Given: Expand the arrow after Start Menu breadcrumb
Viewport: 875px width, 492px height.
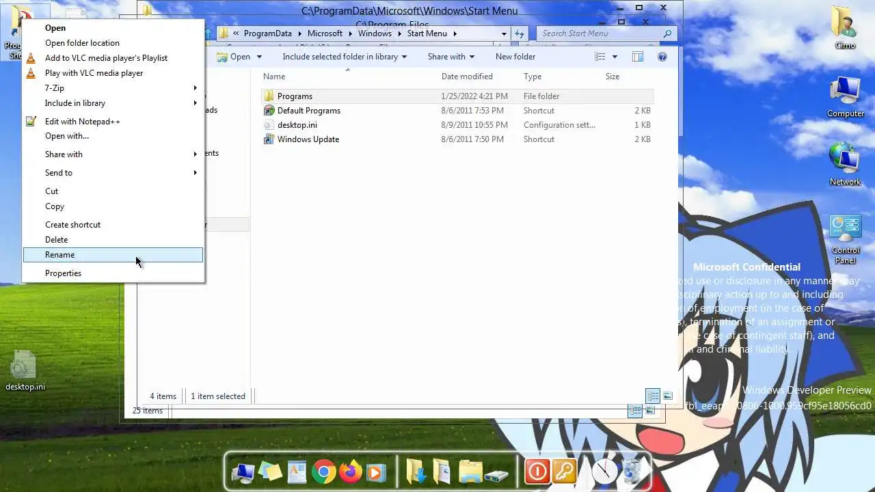Looking at the screenshot, I should tap(455, 33).
